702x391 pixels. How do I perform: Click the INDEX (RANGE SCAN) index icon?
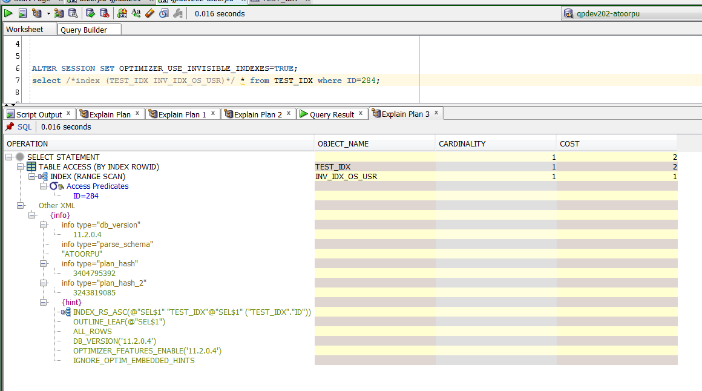43,177
